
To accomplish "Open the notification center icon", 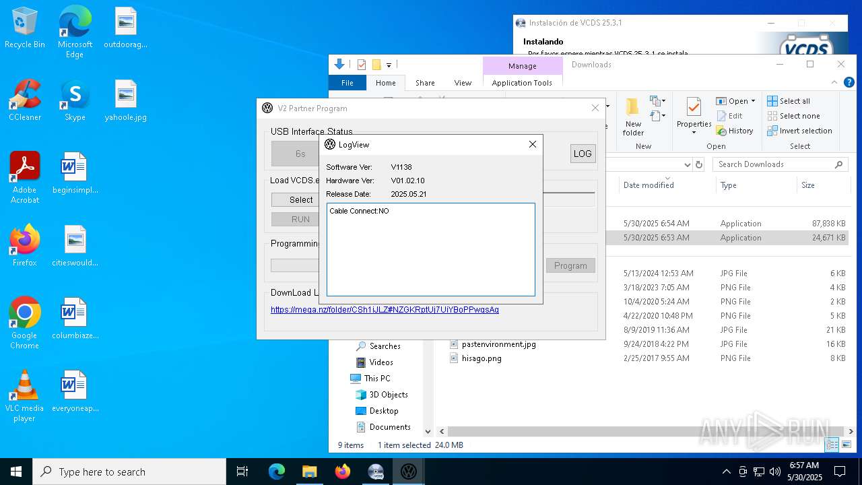I will [x=840, y=472].
